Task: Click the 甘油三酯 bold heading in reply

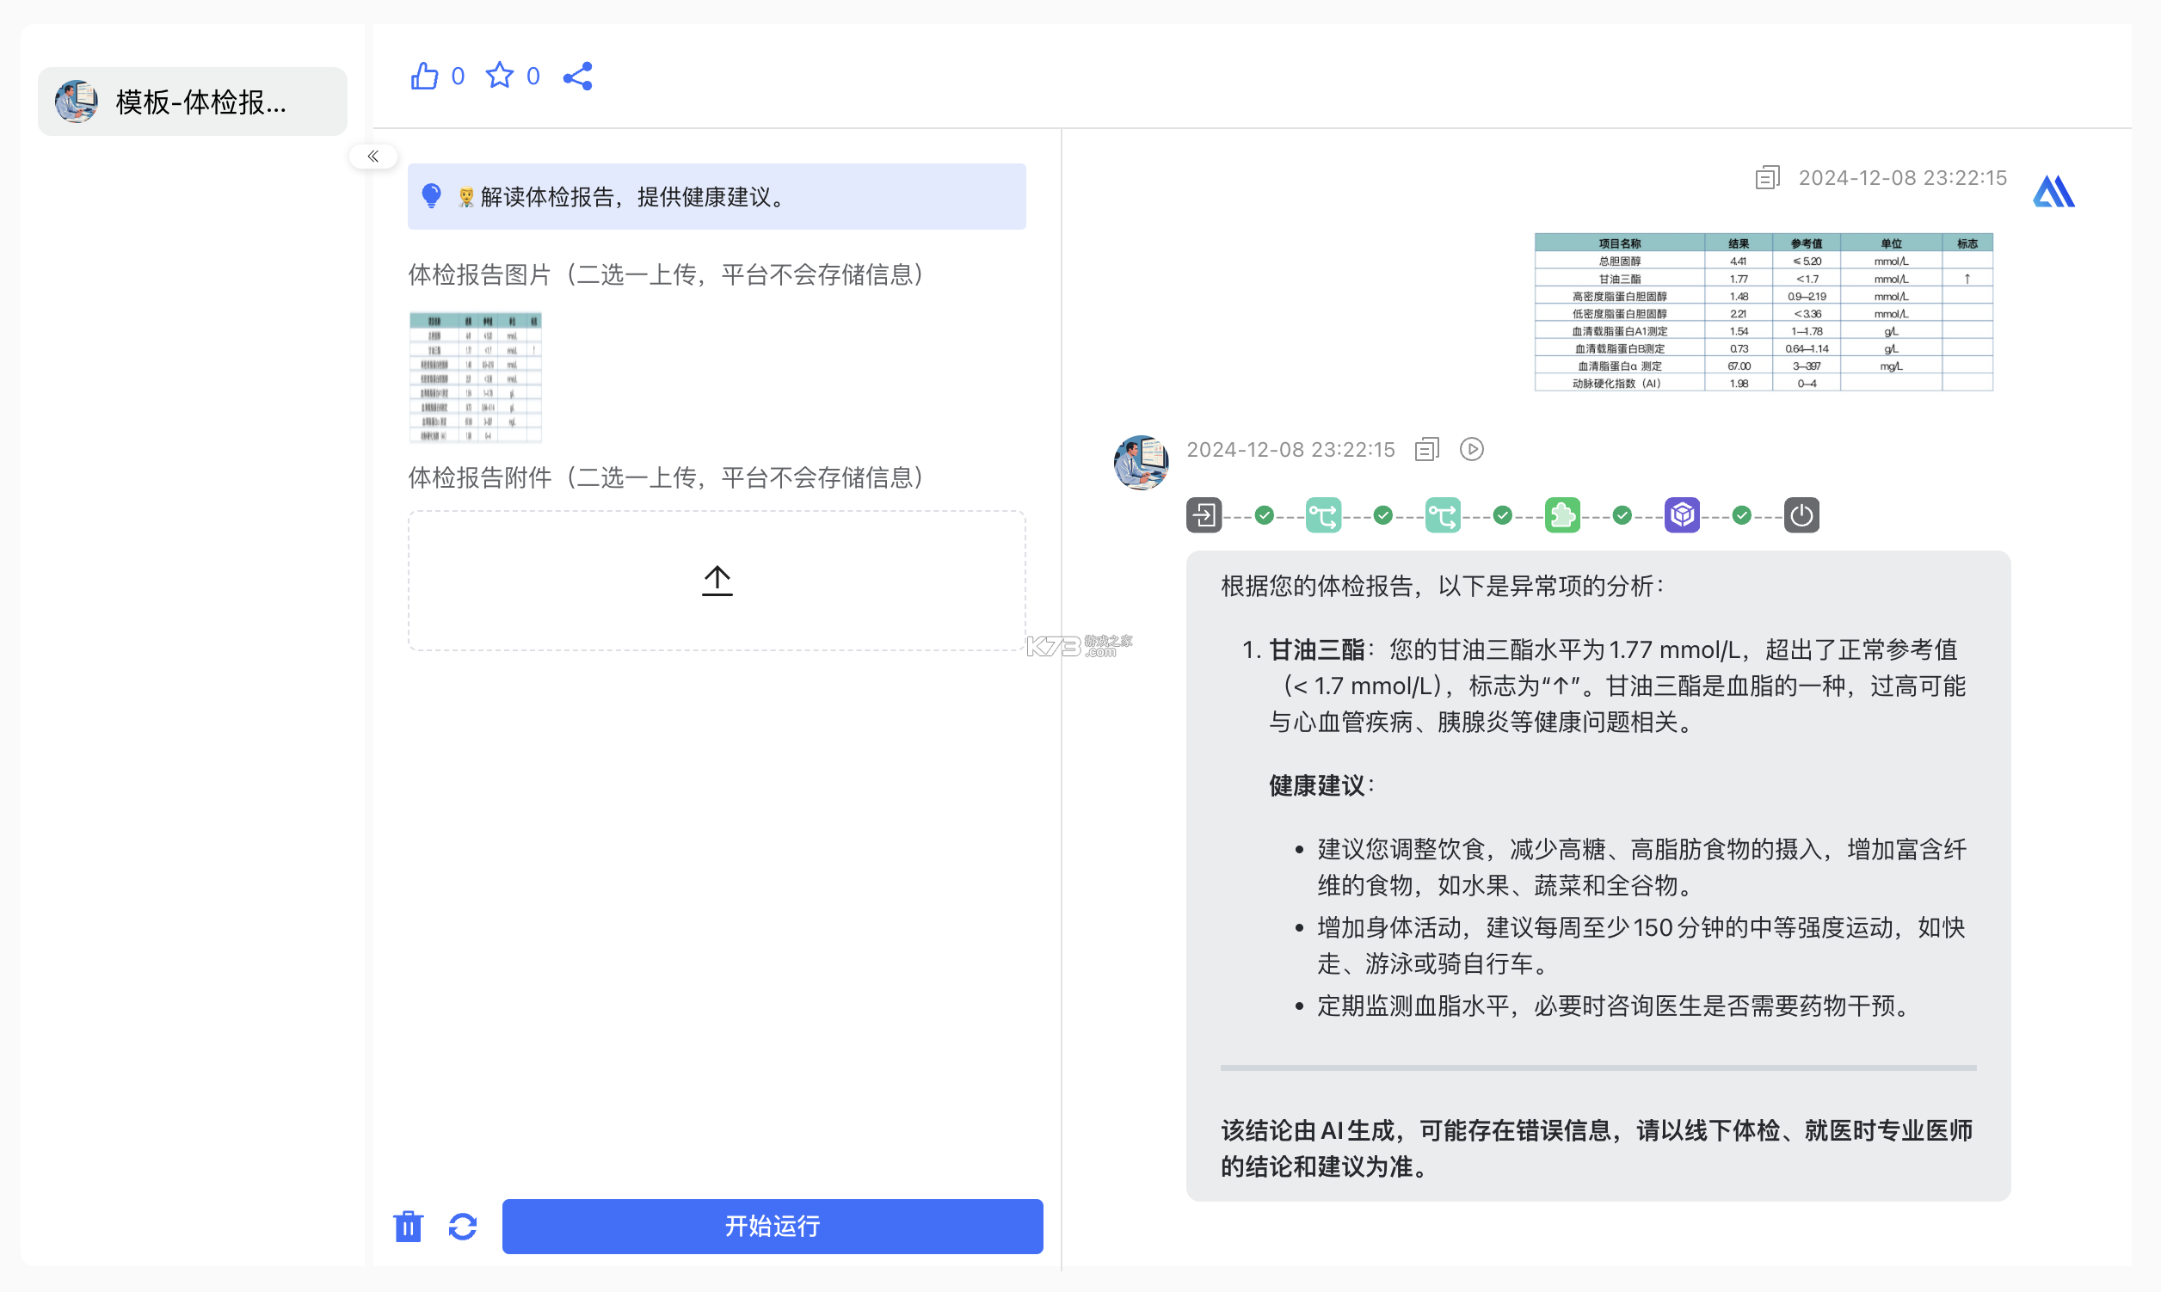Action: click(x=1316, y=649)
